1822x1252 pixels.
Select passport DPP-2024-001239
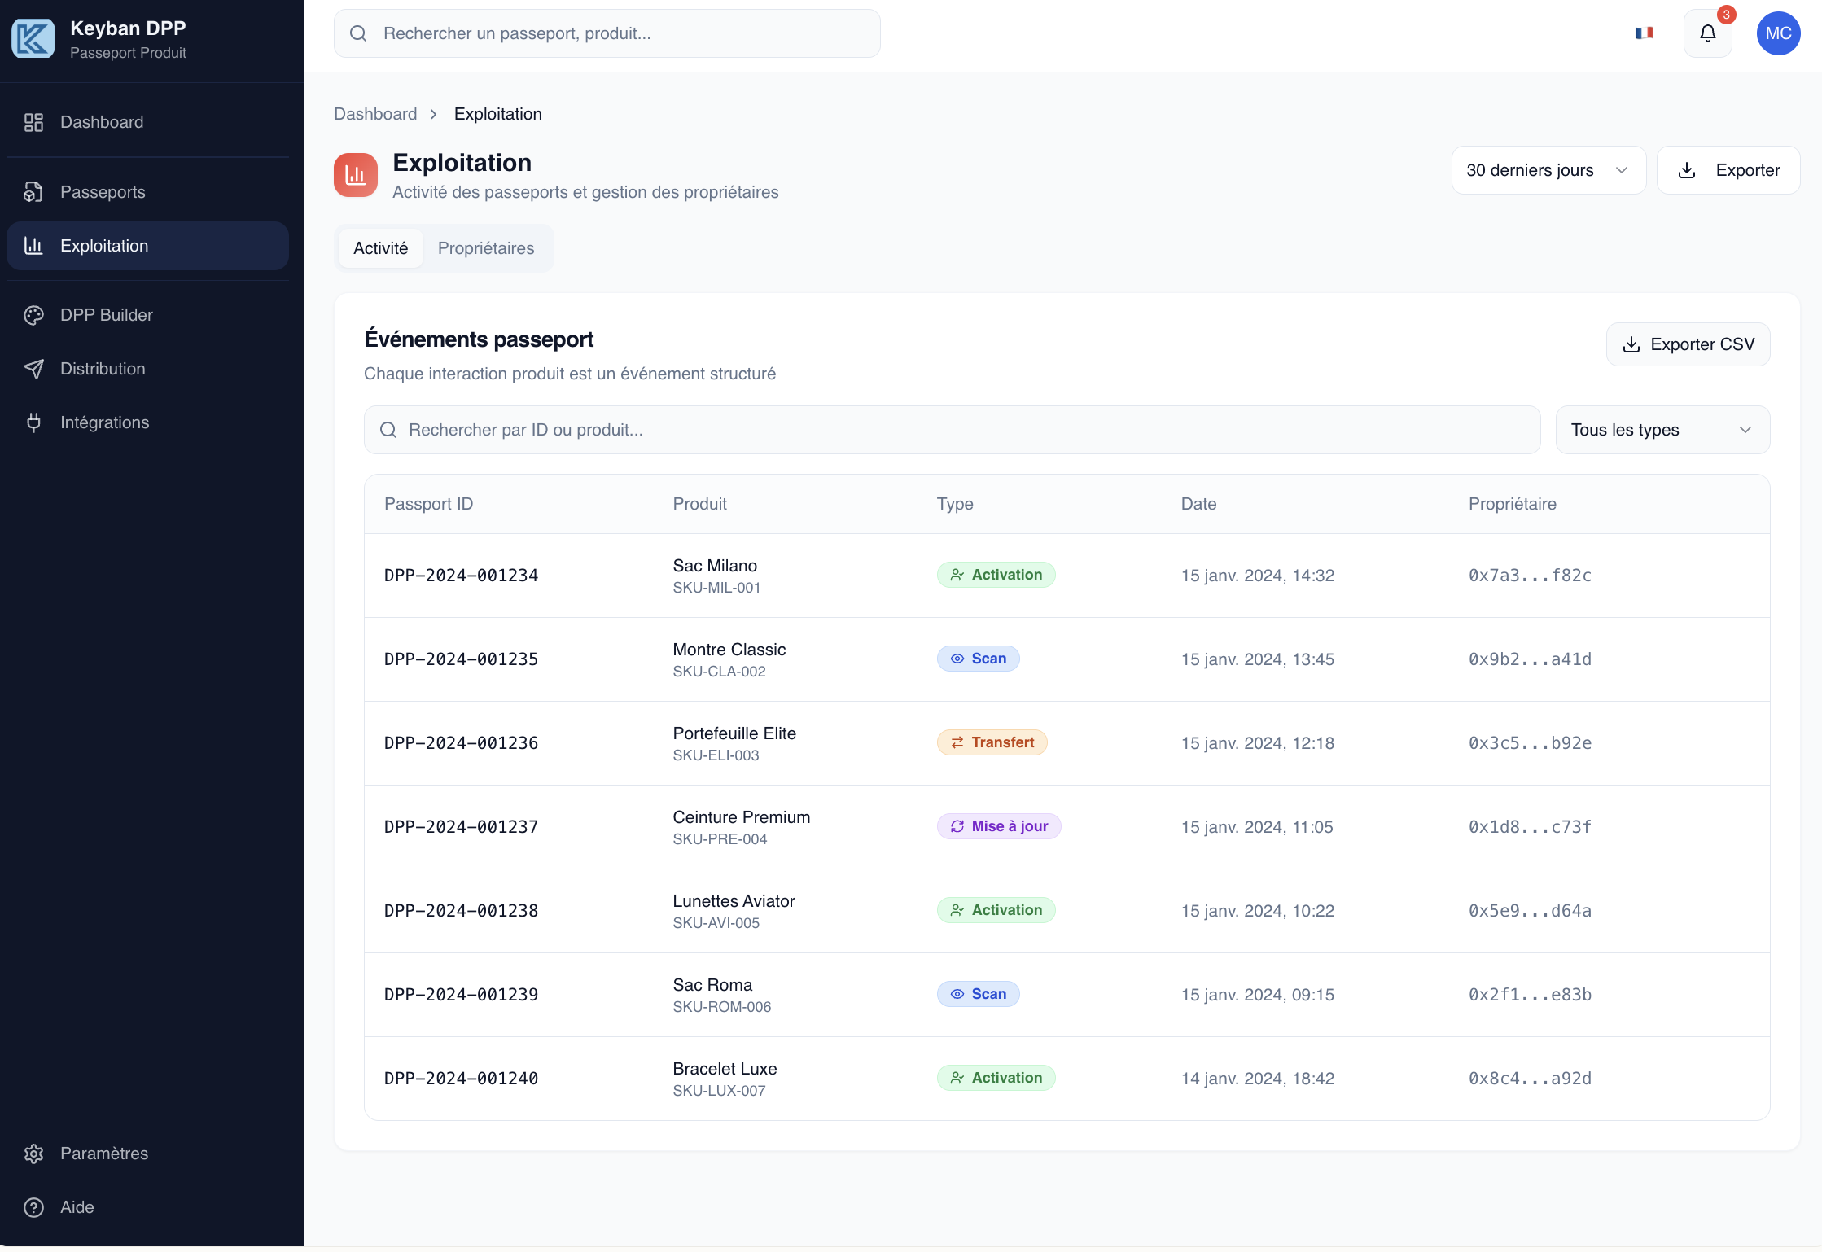(462, 995)
